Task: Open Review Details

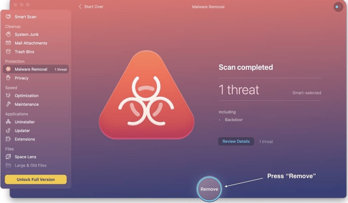Action: pyautogui.click(x=236, y=141)
